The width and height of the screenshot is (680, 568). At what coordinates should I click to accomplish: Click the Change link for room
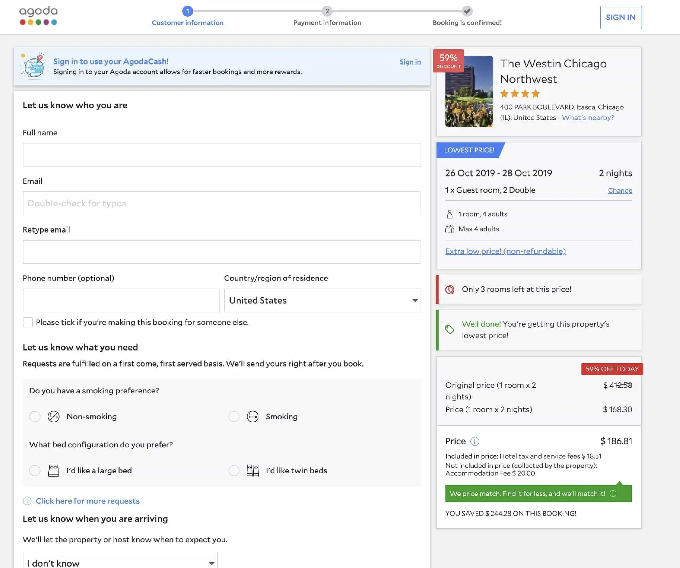point(620,190)
